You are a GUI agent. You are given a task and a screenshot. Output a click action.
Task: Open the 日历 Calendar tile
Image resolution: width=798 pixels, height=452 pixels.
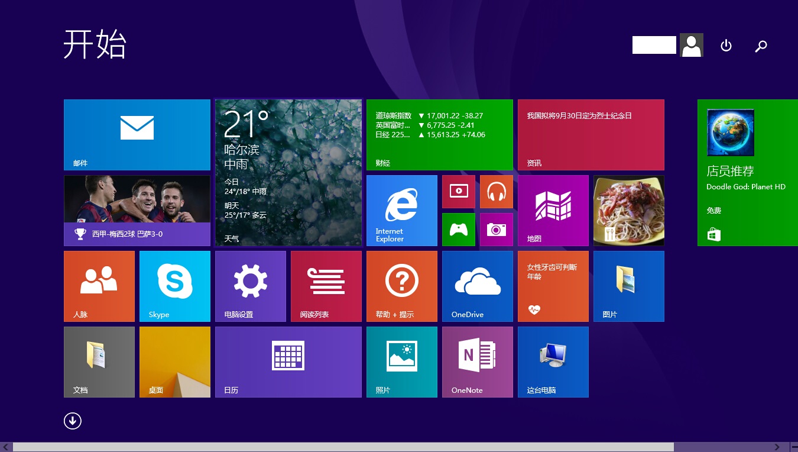click(x=288, y=362)
